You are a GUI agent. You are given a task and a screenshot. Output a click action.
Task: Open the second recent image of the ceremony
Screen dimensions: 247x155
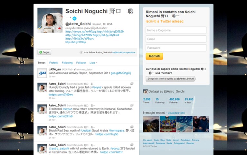168,124
